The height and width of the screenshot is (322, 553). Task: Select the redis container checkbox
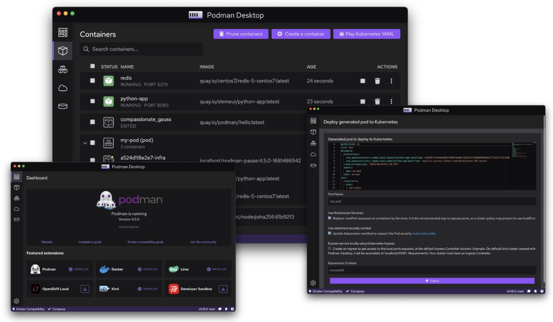pyautogui.click(x=93, y=81)
